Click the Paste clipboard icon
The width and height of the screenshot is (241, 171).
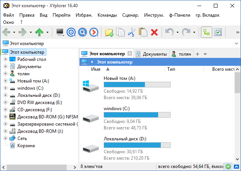143,32
